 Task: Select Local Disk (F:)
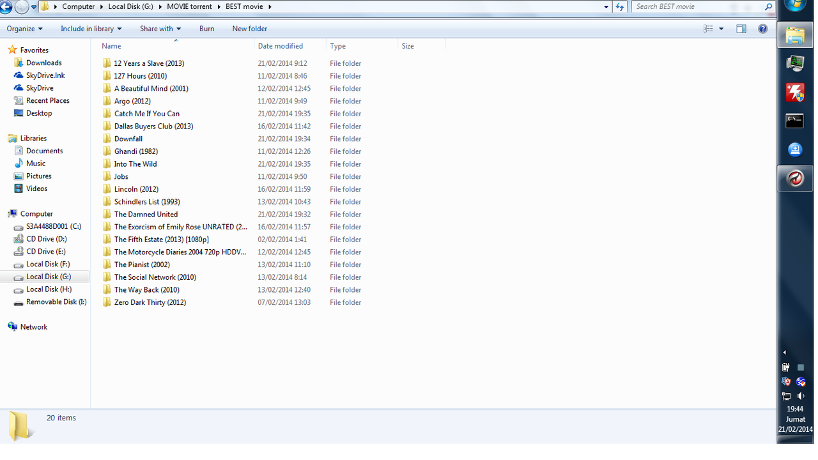tap(48, 264)
